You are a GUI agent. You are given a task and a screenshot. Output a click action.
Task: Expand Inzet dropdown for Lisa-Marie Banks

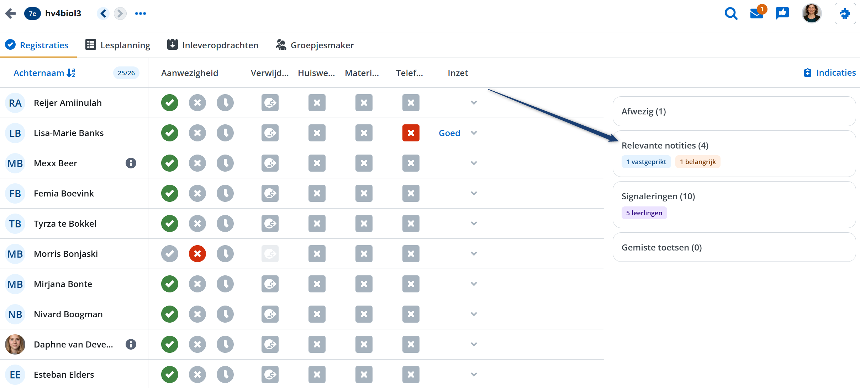[474, 133]
